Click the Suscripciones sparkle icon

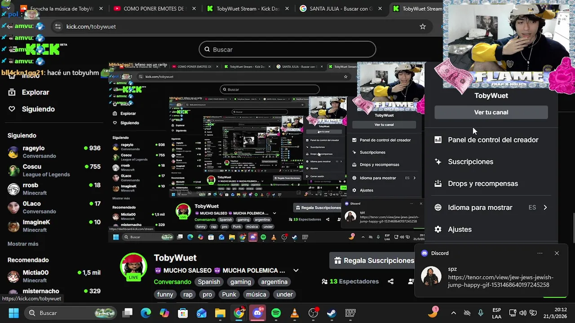[x=438, y=161]
